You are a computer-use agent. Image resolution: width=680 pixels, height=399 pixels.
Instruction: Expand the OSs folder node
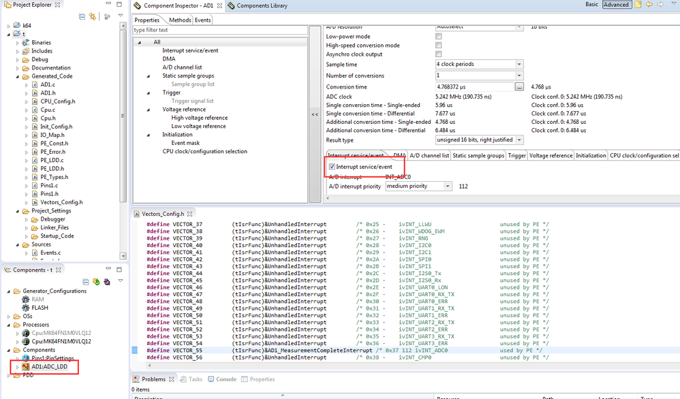coord(9,317)
